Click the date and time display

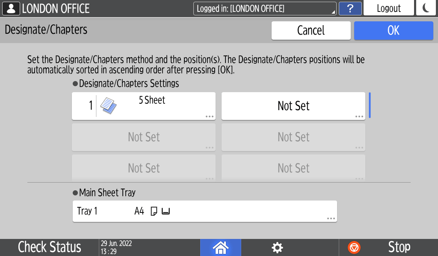(x=116, y=247)
